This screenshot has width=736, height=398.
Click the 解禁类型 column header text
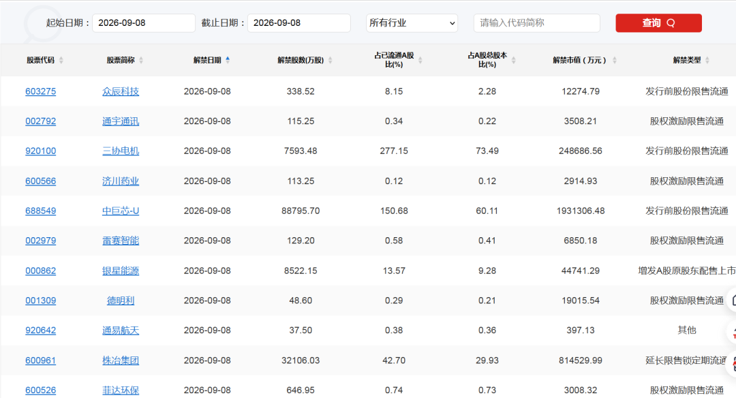(x=687, y=60)
